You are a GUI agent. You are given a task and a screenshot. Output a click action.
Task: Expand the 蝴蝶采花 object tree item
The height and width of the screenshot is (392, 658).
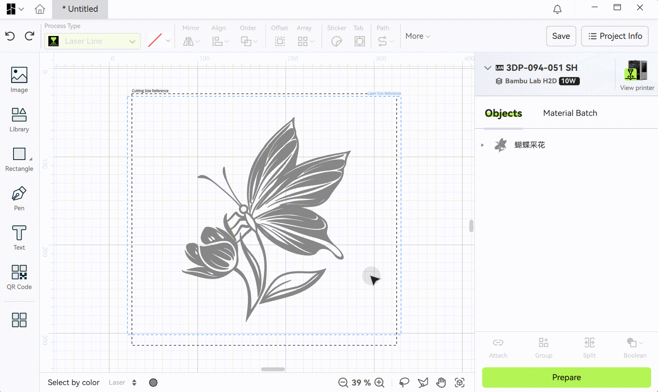coord(483,145)
